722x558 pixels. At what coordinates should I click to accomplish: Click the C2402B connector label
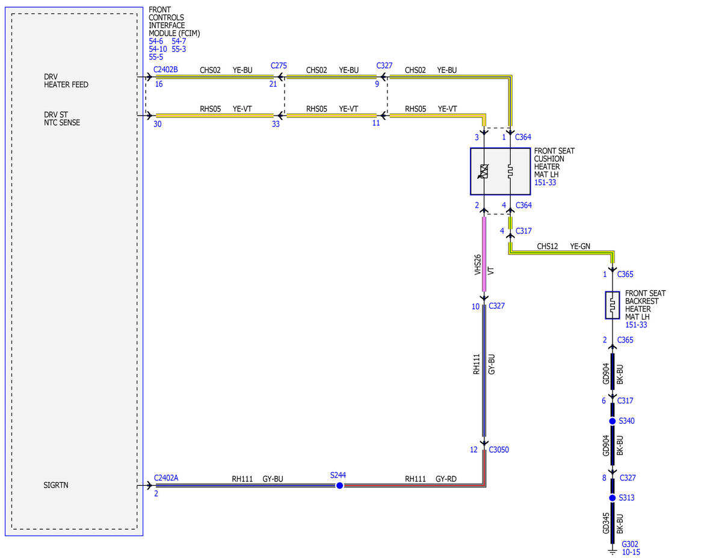click(166, 70)
